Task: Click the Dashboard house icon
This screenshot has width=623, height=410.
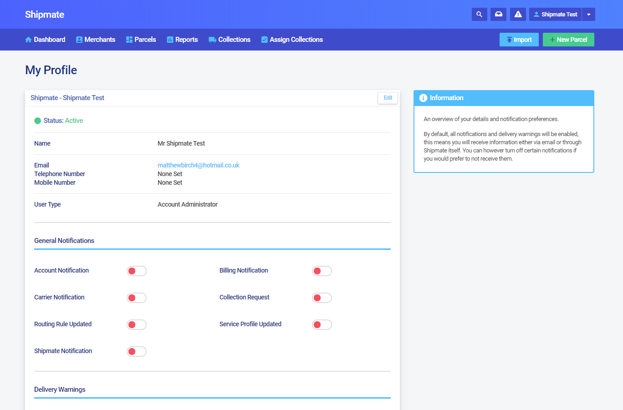Action: [x=28, y=40]
